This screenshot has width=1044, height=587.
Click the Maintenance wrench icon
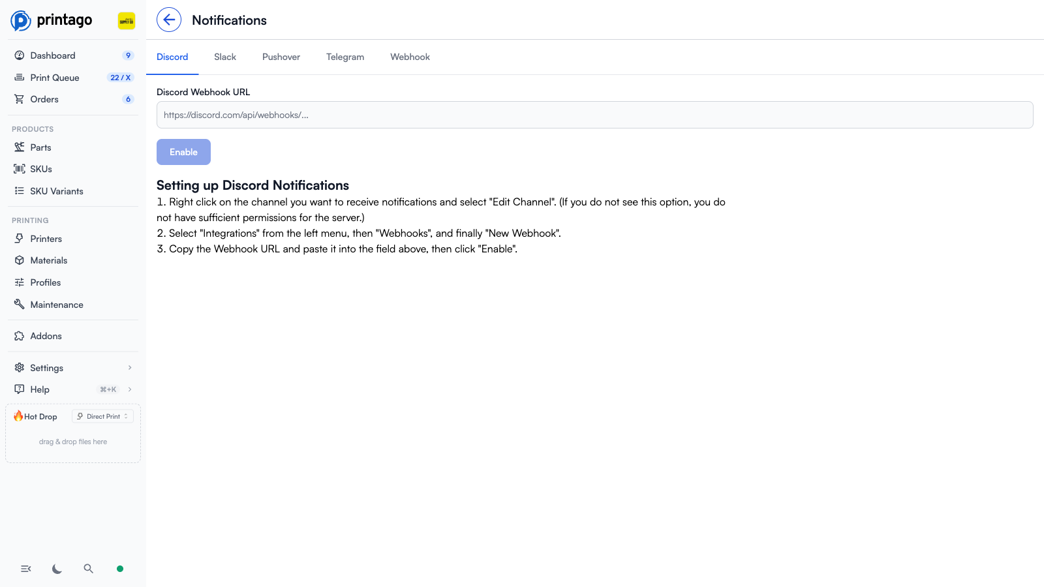tap(20, 304)
